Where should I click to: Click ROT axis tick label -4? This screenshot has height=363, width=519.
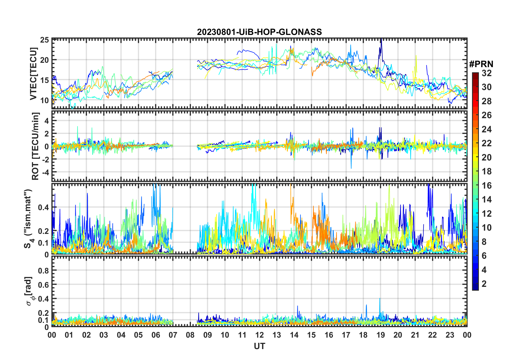[45, 172]
